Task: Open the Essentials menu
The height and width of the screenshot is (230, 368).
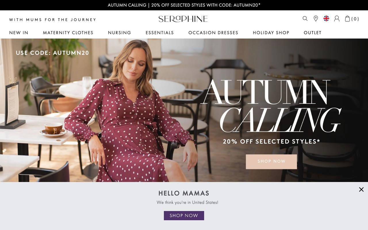Action: 160,33
